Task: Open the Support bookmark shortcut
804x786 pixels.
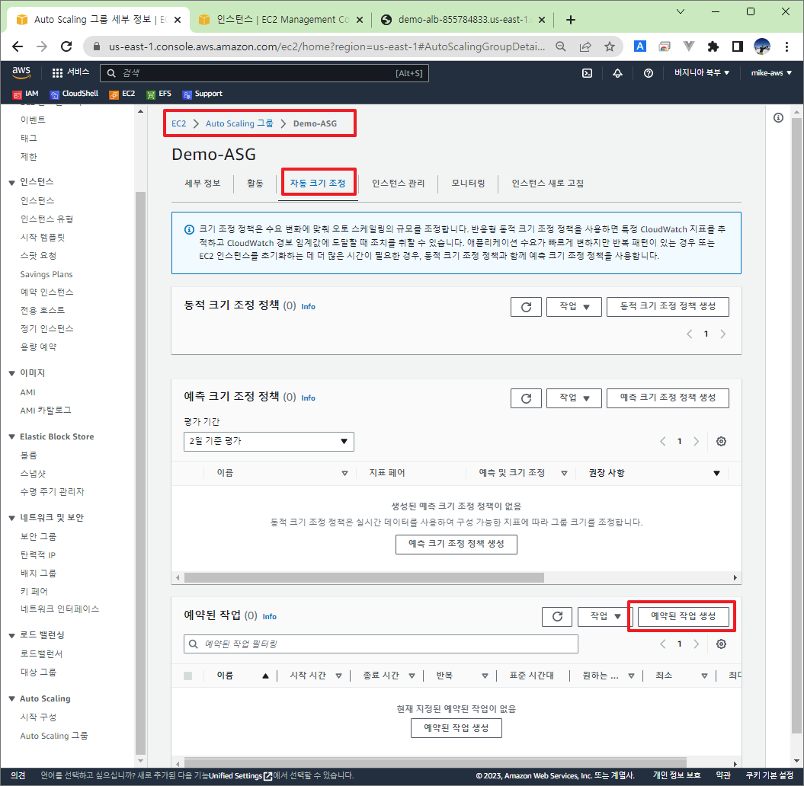Action: [203, 94]
